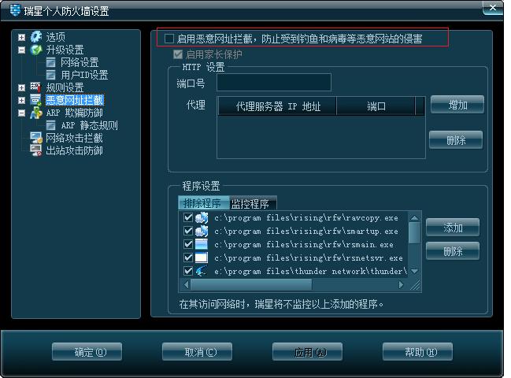Select the c:\program files\rising\rfw\ravcopy.exe row
The height and width of the screenshot is (378, 511).
click(294, 217)
